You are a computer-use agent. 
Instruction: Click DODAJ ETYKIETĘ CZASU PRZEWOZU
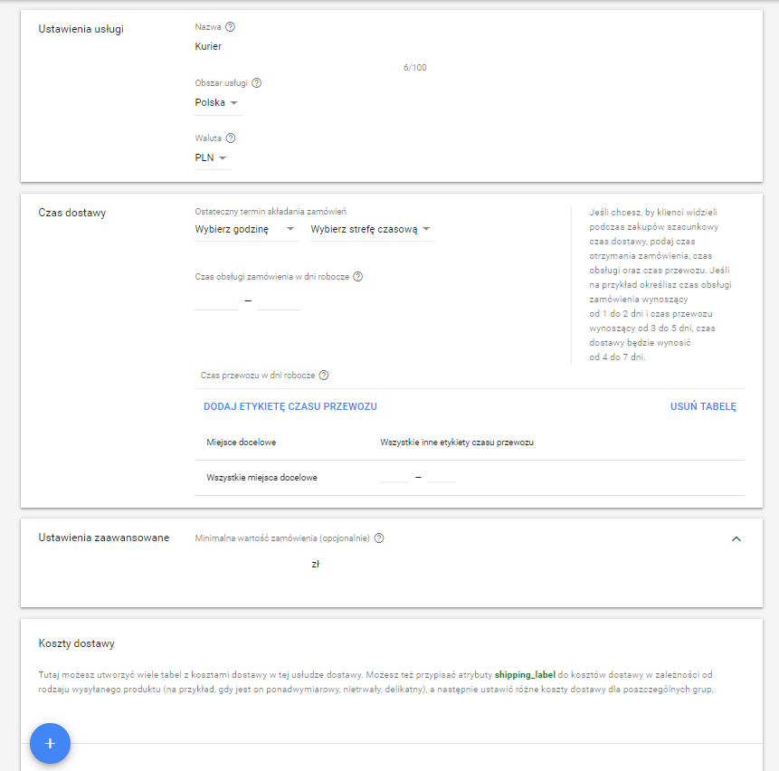(x=291, y=406)
